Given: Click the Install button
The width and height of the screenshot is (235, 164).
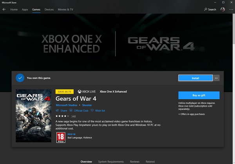Looking at the screenshot, I should pyautogui.click(x=195, y=78).
